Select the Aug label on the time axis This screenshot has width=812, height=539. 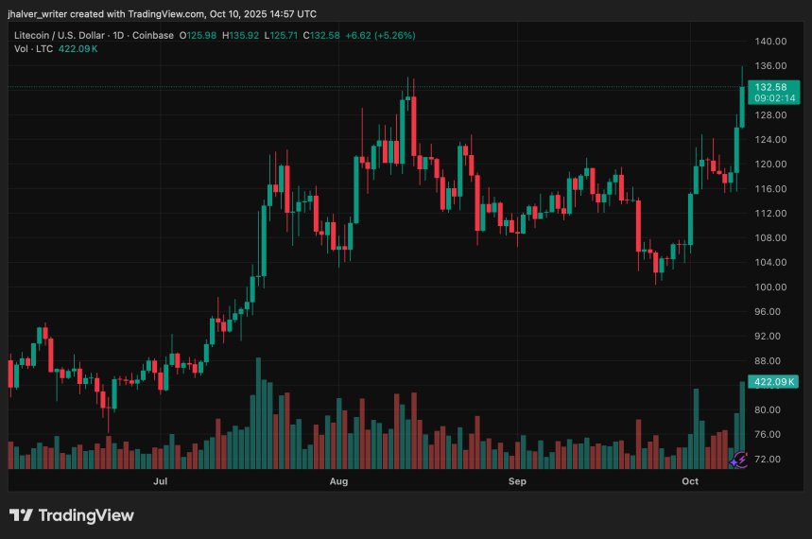pos(338,482)
